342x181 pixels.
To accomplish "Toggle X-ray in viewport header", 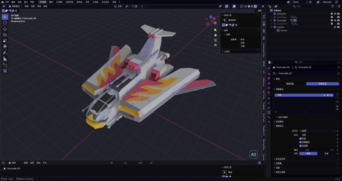I will (x=241, y=6).
